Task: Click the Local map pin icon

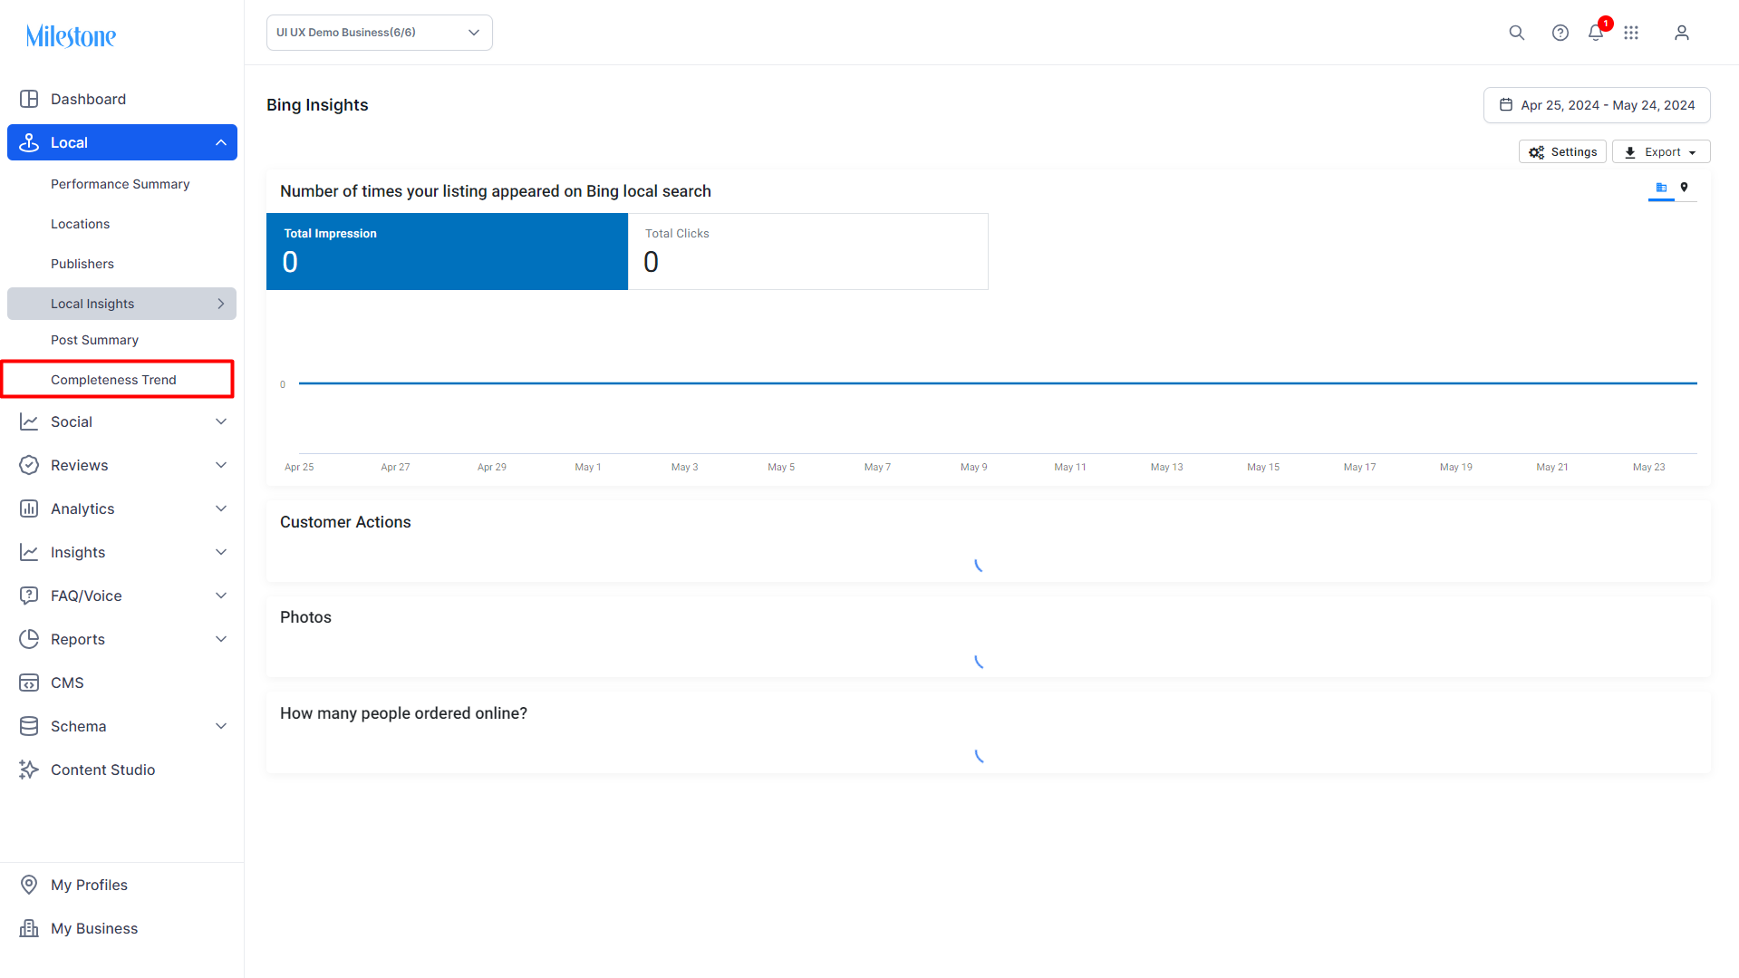Action: coord(29,142)
